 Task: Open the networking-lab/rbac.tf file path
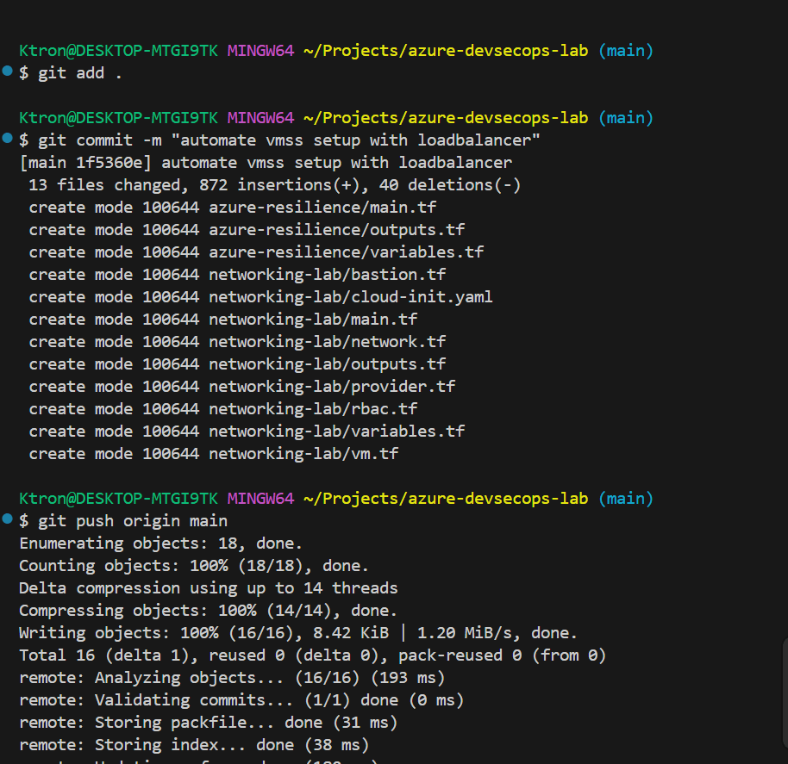313,409
